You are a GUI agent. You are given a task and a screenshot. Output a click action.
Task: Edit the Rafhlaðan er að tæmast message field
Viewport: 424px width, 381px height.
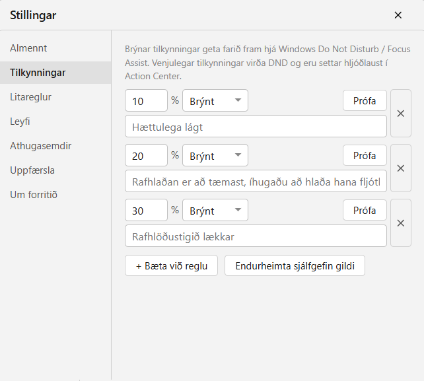[256, 181]
